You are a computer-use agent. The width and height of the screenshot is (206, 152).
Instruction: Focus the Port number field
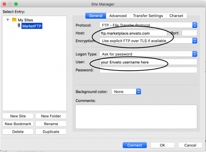189,33
